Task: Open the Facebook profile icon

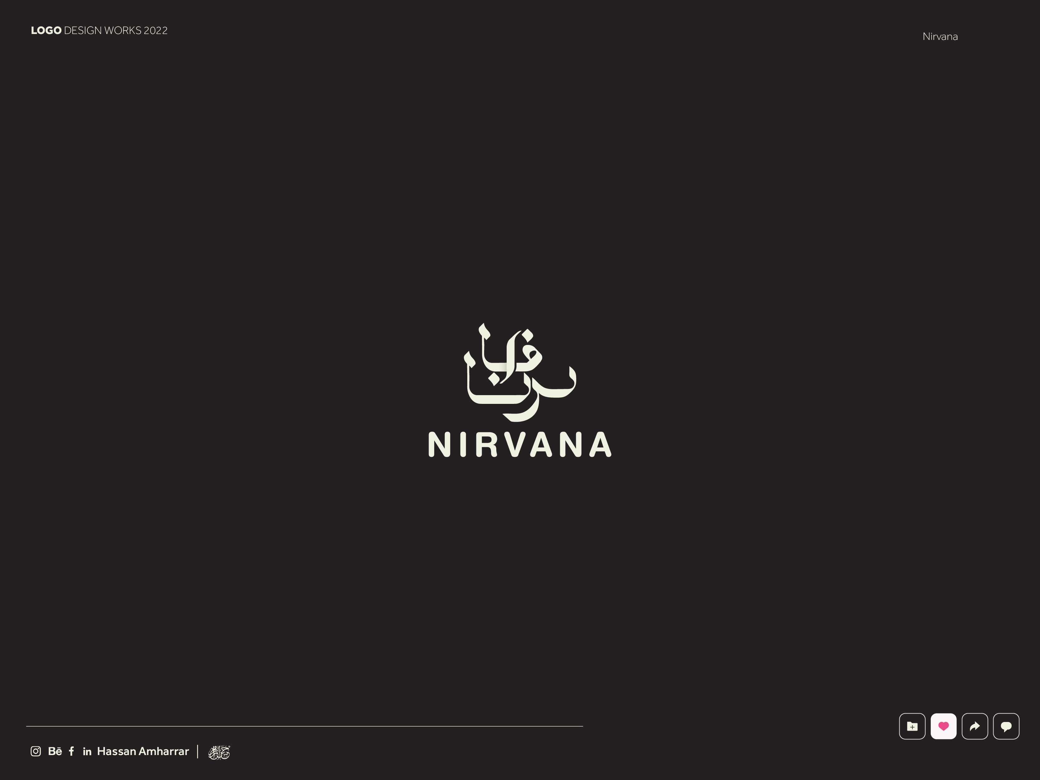Action: coord(71,751)
